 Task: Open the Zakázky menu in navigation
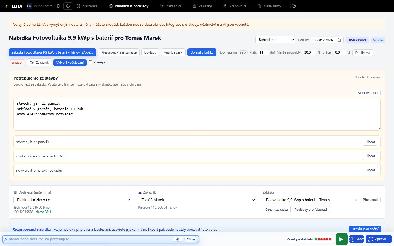(204, 6)
